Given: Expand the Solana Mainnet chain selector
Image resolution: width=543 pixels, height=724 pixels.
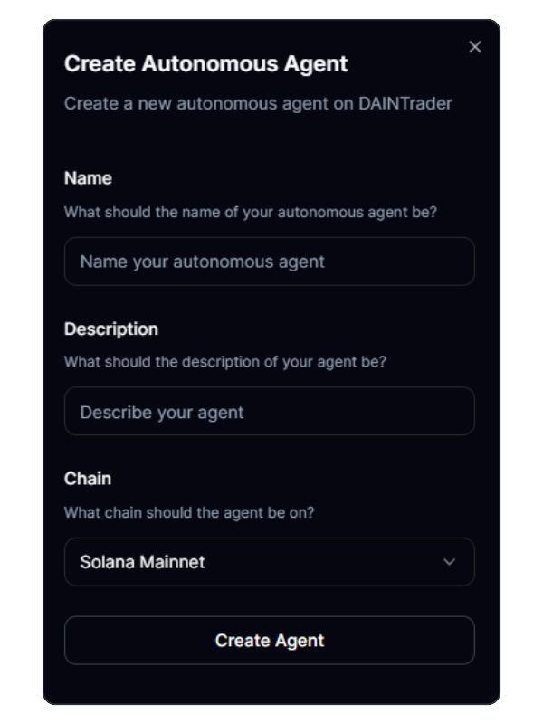Looking at the screenshot, I should [x=269, y=561].
